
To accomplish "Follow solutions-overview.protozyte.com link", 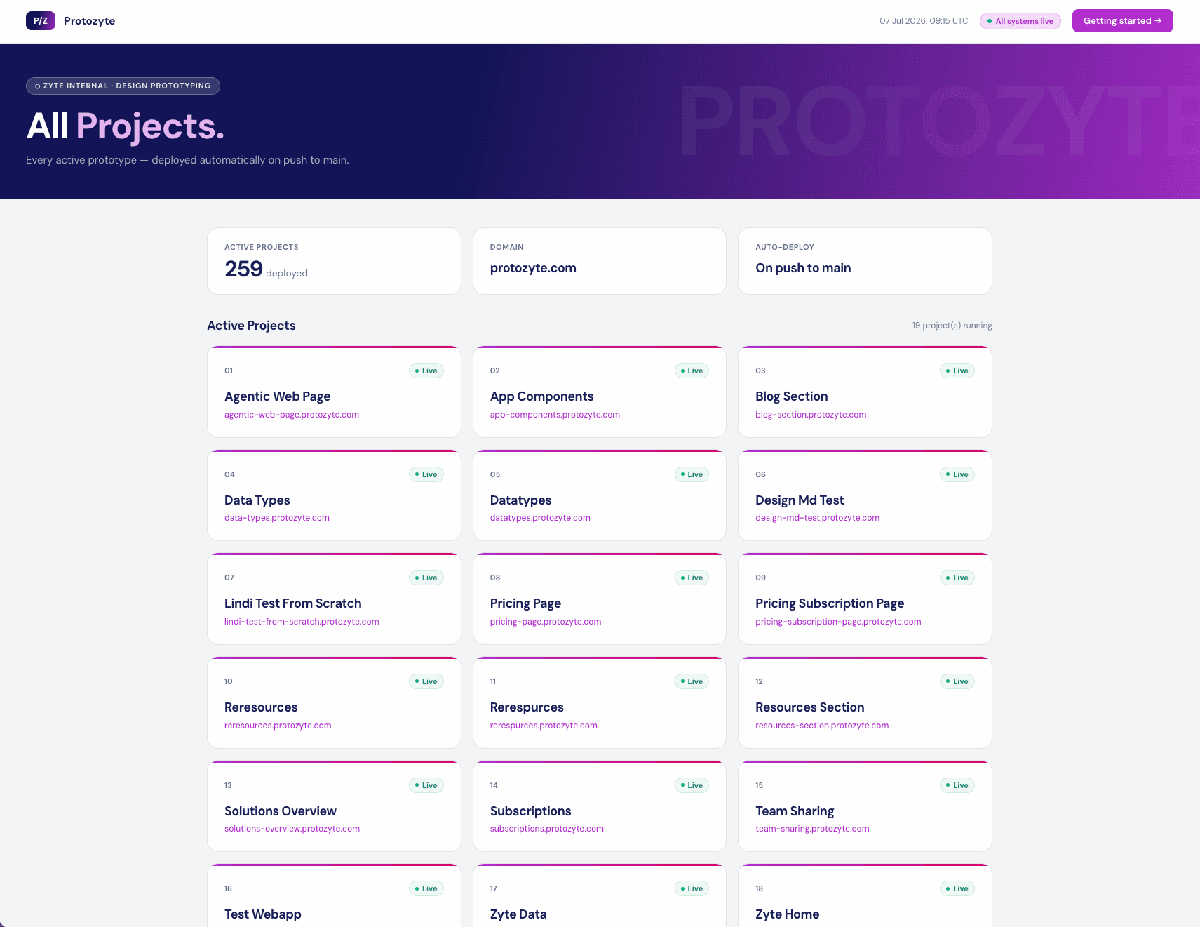I will pos(292,829).
